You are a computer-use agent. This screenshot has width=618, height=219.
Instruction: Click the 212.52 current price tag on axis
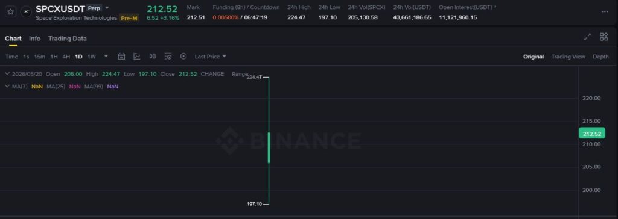tap(591, 134)
